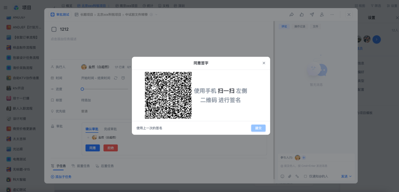399x192 pixels.
Task: Switch to the 操作记录 tab
Action: point(300,26)
